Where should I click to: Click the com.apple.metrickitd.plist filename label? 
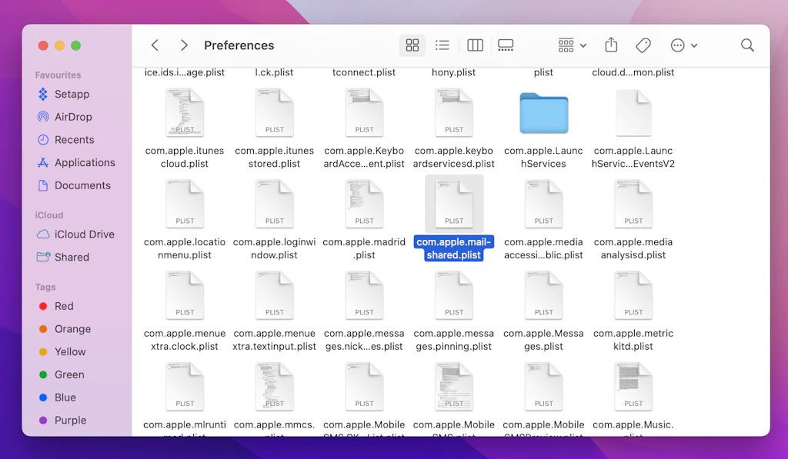[x=633, y=340]
